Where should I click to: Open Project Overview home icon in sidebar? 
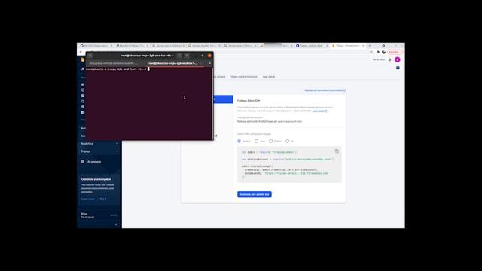(83, 69)
